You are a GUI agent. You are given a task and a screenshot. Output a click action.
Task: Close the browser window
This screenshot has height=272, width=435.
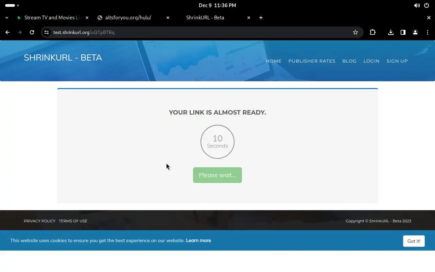pyautogui.click(x=429, y=18)
